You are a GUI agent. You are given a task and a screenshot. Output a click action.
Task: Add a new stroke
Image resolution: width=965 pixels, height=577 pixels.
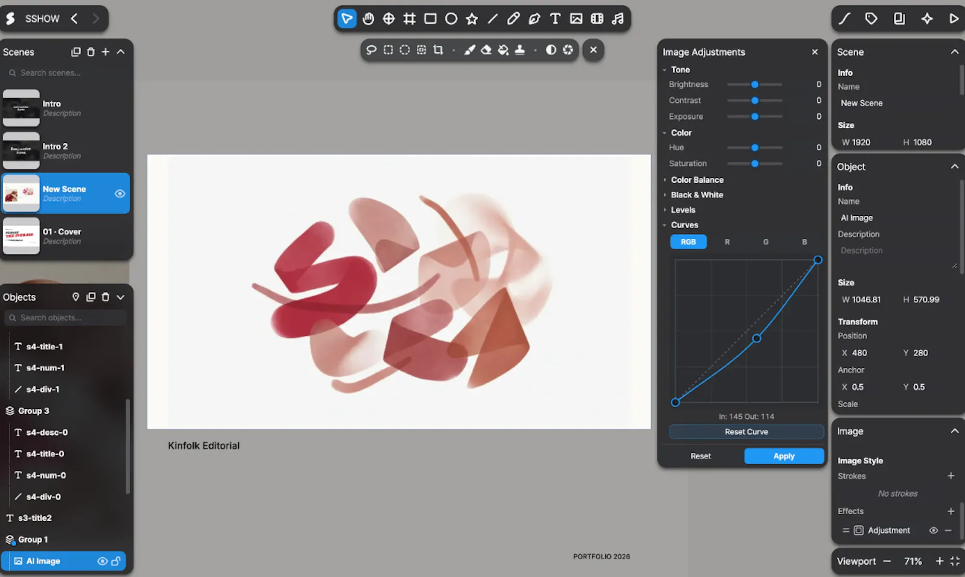tap(951, 476)
